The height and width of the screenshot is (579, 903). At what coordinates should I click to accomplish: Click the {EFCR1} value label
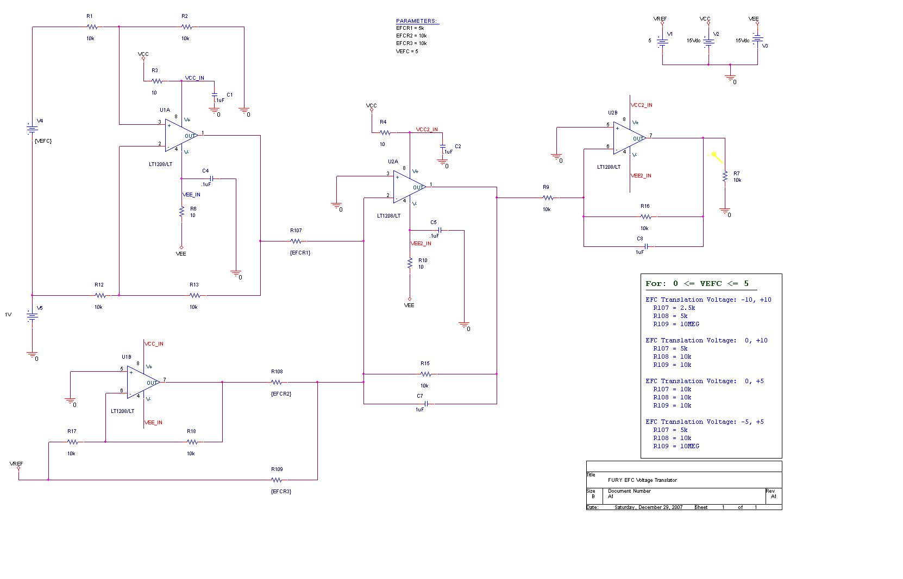pyautogui.click(x=300, y=253)
